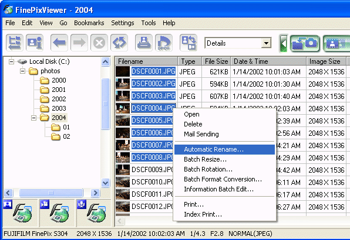350x240 pixels.
Task: Click the DSCF0001.JPG thumbnail
Action: [123, 71]
